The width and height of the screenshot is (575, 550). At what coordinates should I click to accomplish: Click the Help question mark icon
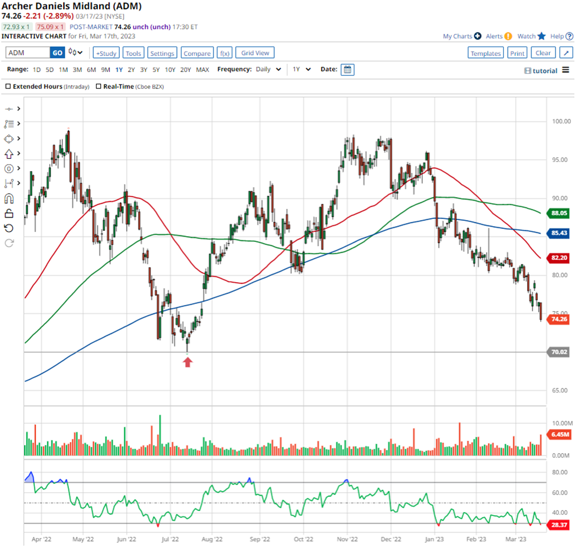tap(569, 36)
